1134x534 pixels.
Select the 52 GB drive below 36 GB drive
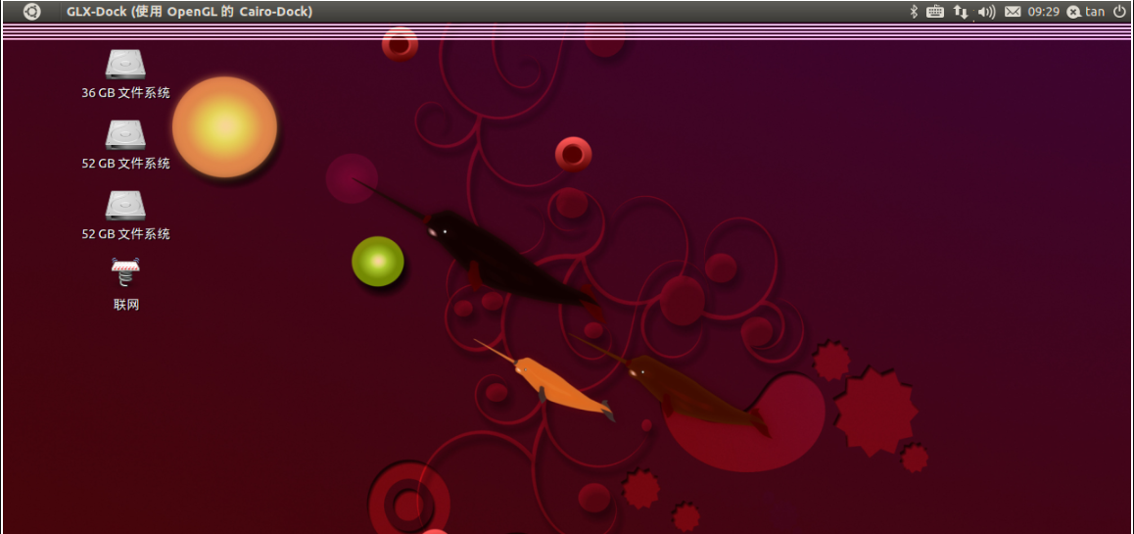tap(126, 134)
